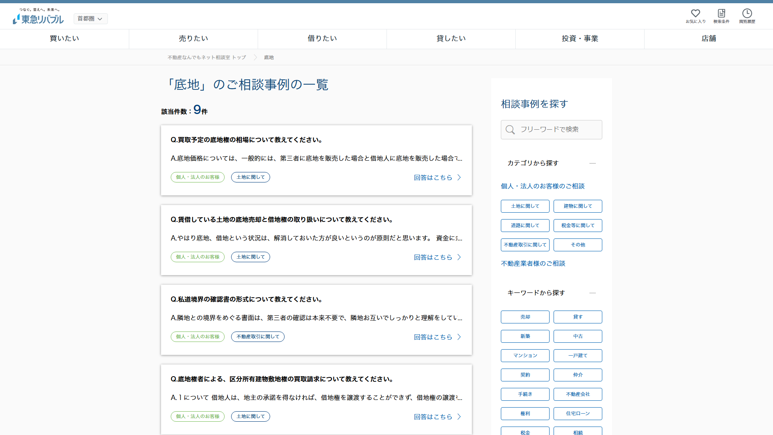Click 個人・法人のお客様 tag on first card
This screenshot has width=773, height=435.
[x=198, y=177]
